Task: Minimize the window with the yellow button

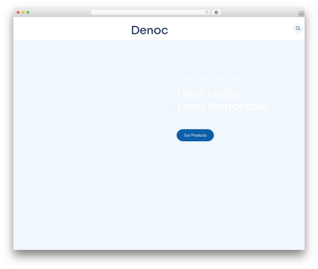Action: pos(23,13)
